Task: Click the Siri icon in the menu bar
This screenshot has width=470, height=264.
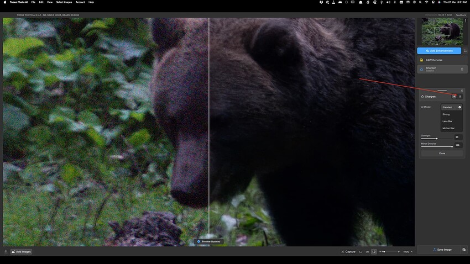Action: pos(439,2)
